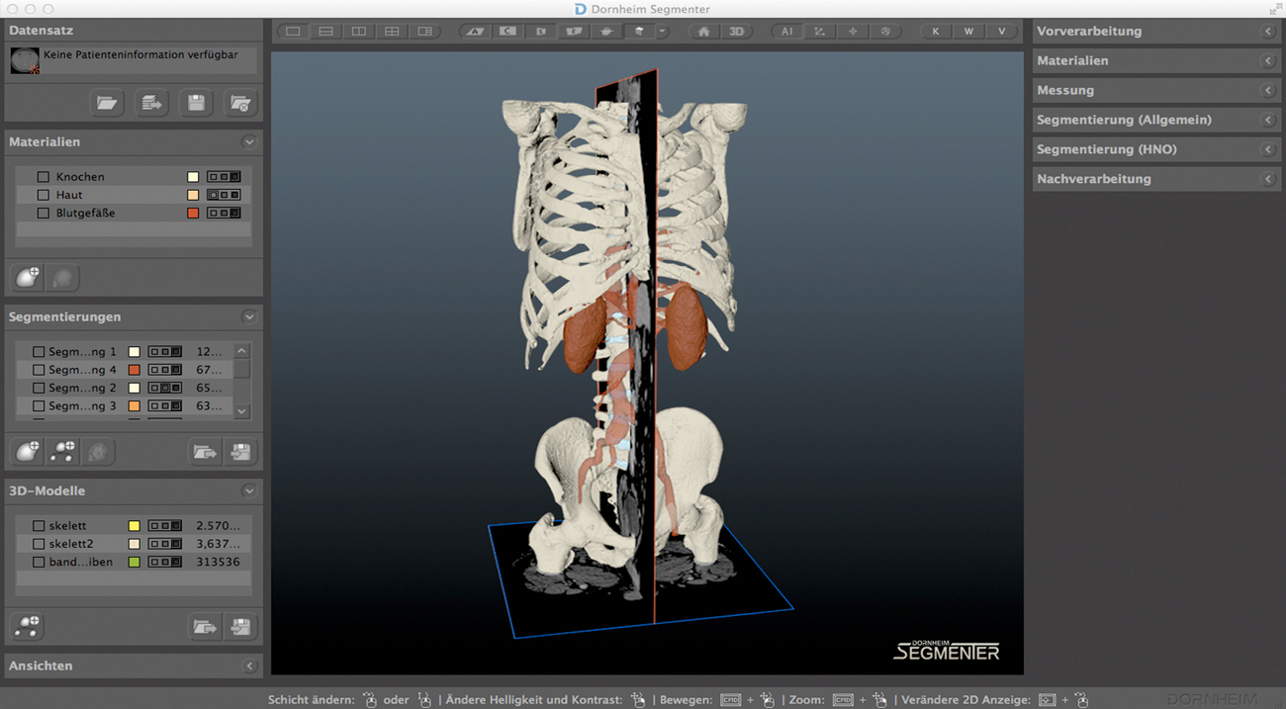Collapse the Materialien panel
This screenshot has height=709, width=1286.
[248, 142]
